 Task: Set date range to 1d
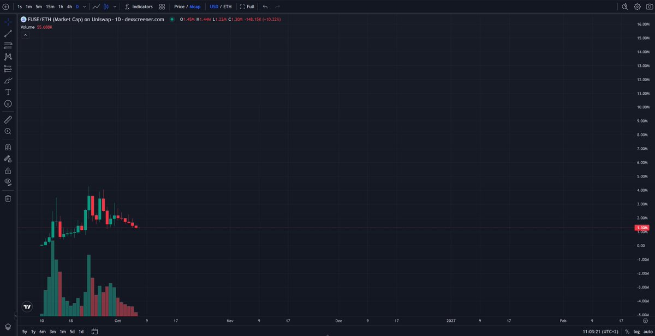click(x=81, y=331)
